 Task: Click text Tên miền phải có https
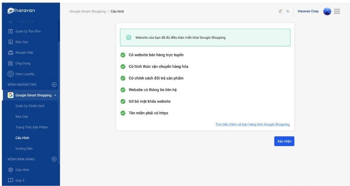tap(148, 113)
